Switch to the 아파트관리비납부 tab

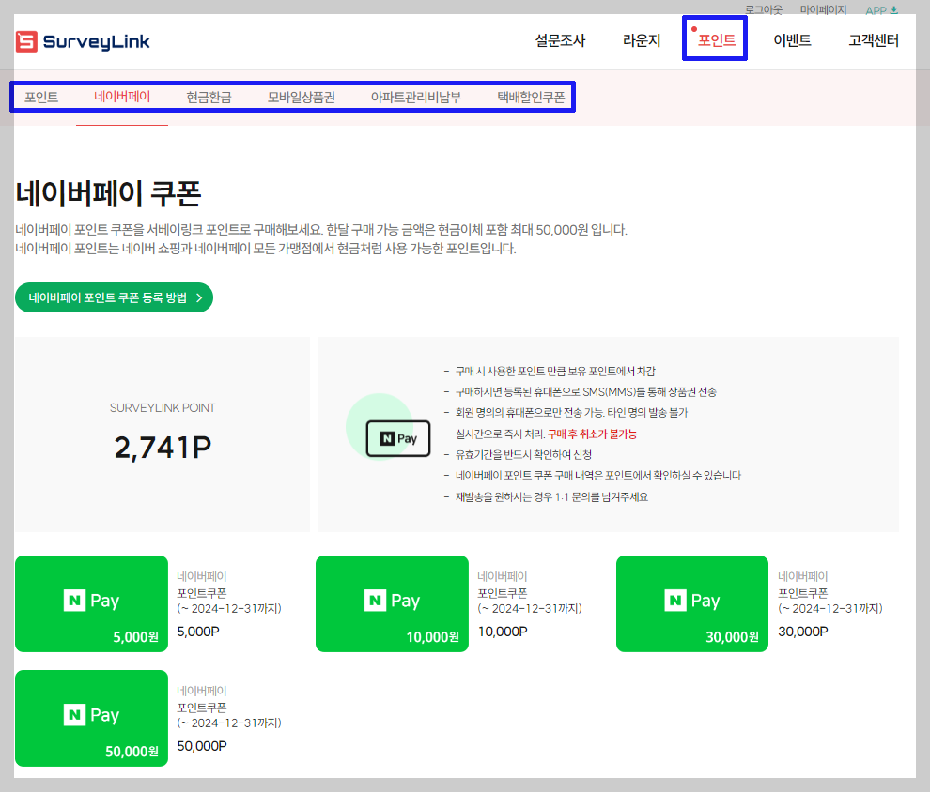point(416,97)
